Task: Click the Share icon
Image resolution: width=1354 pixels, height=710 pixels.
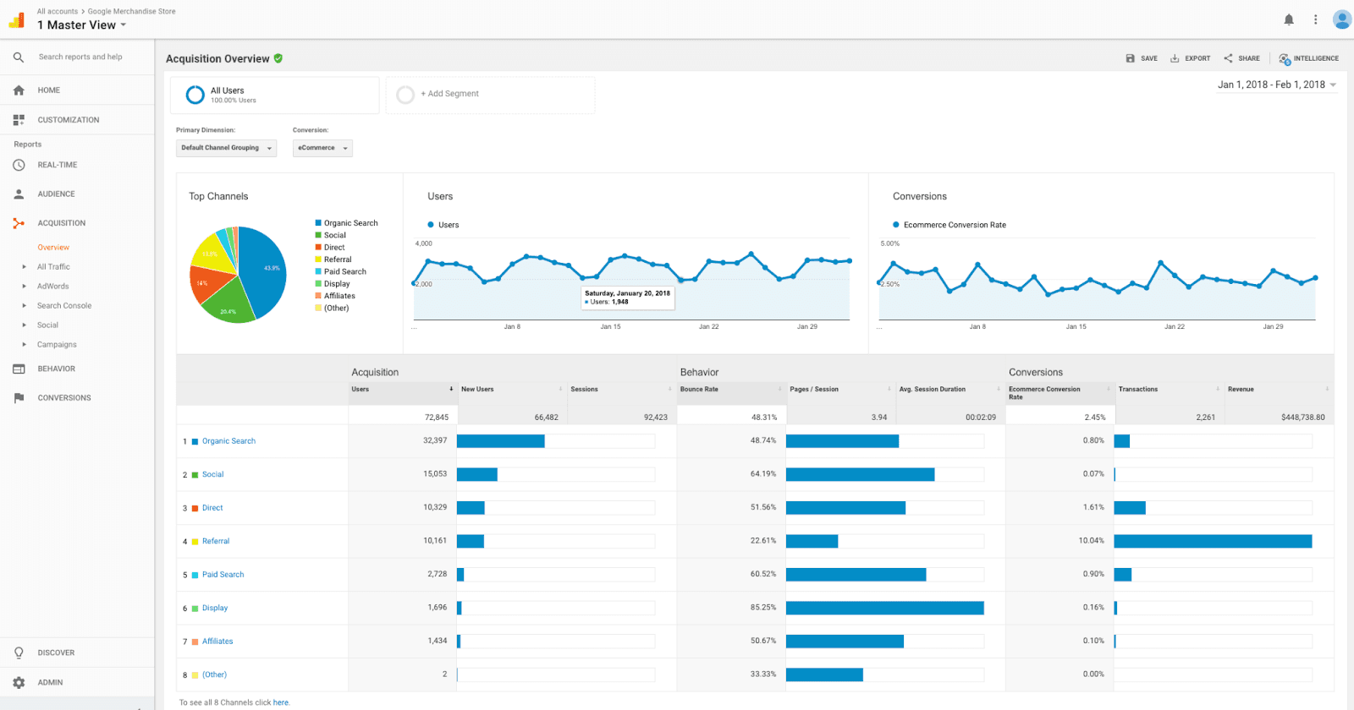Action: (1228, 58)
